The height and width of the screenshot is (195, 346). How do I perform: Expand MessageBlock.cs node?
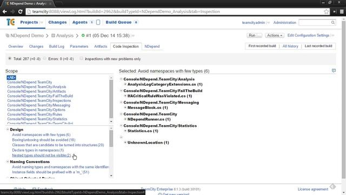125,107
